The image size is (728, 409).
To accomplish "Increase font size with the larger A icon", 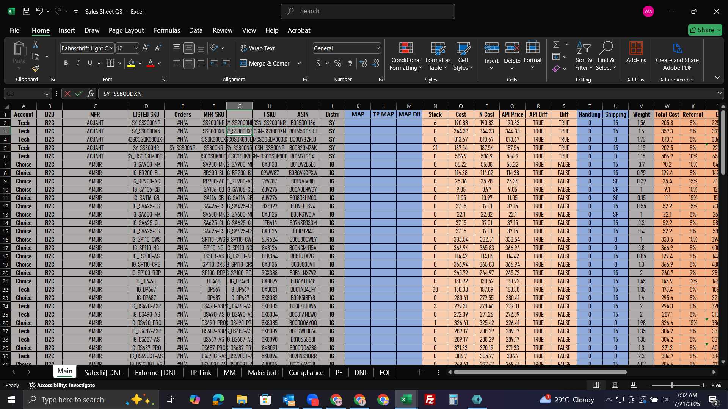I will point(146,48).
